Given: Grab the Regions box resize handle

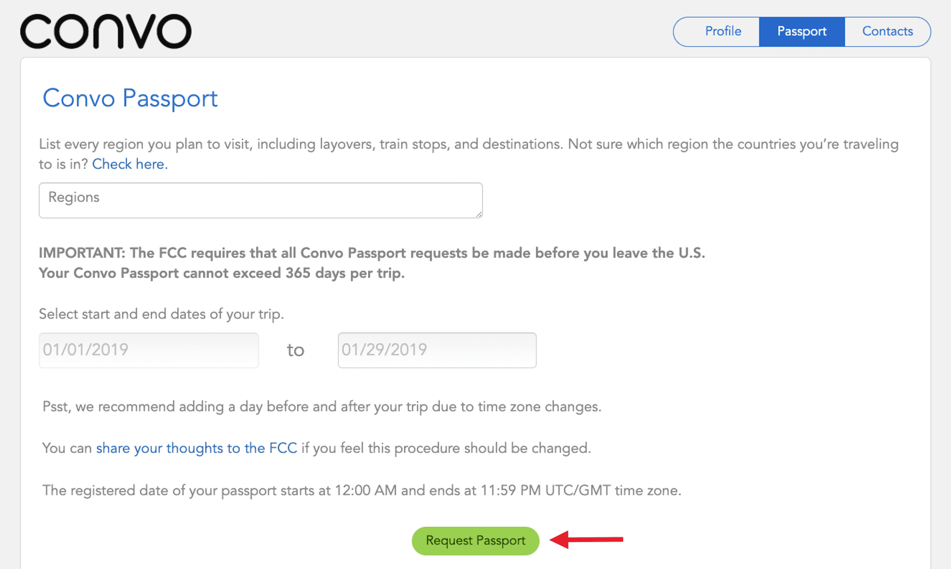Looking at the screenshot, I should tap(479, 214).
